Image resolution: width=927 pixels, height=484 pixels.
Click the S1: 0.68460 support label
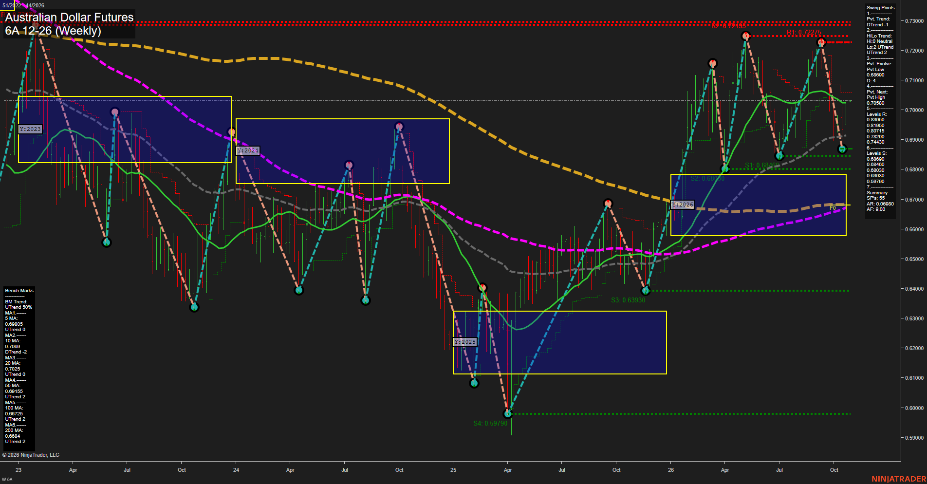coord(762,165)
